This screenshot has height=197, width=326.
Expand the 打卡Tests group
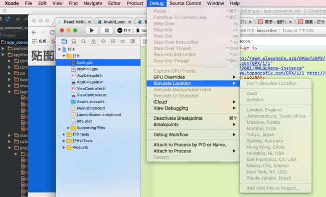pos(64,134)
